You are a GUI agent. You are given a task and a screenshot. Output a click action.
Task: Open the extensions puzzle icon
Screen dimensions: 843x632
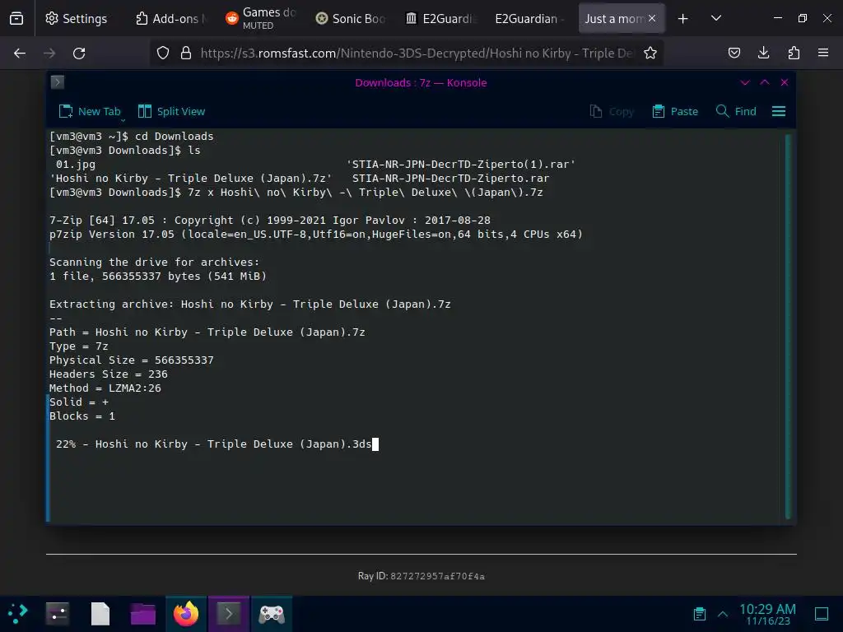tap(794, 53)
